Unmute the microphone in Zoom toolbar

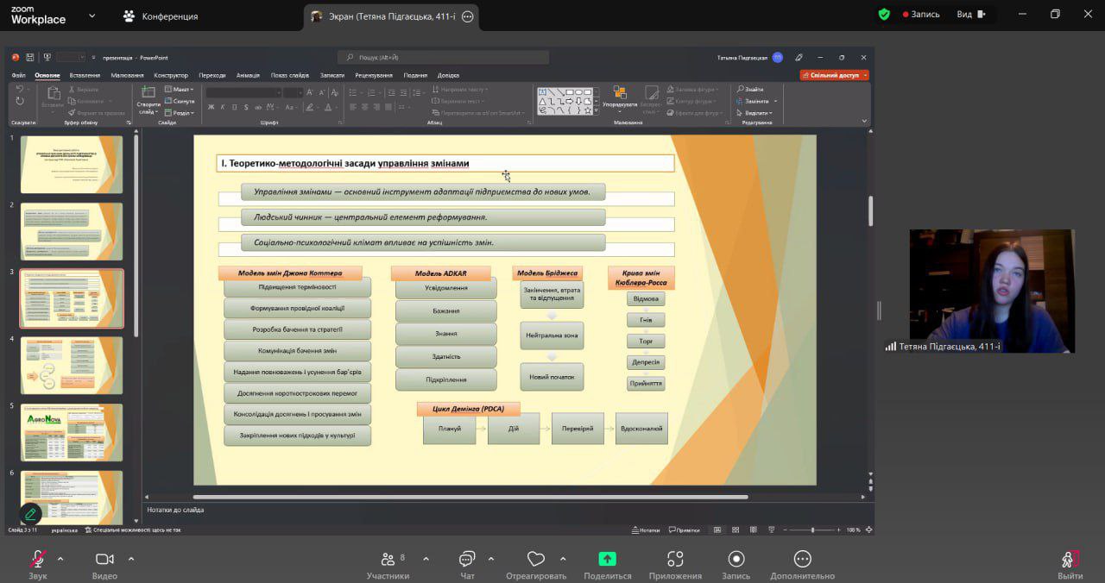pos(37,560)
